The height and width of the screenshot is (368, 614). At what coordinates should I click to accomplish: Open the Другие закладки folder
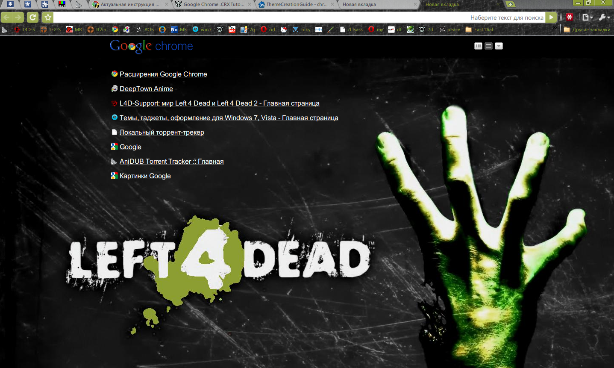(x=587, y=29)
